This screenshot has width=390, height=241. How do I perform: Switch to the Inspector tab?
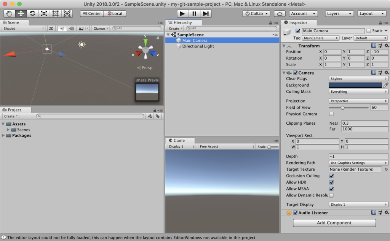299,22
